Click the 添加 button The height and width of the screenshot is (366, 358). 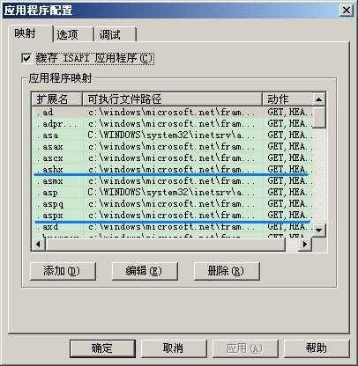click(63, 271)
